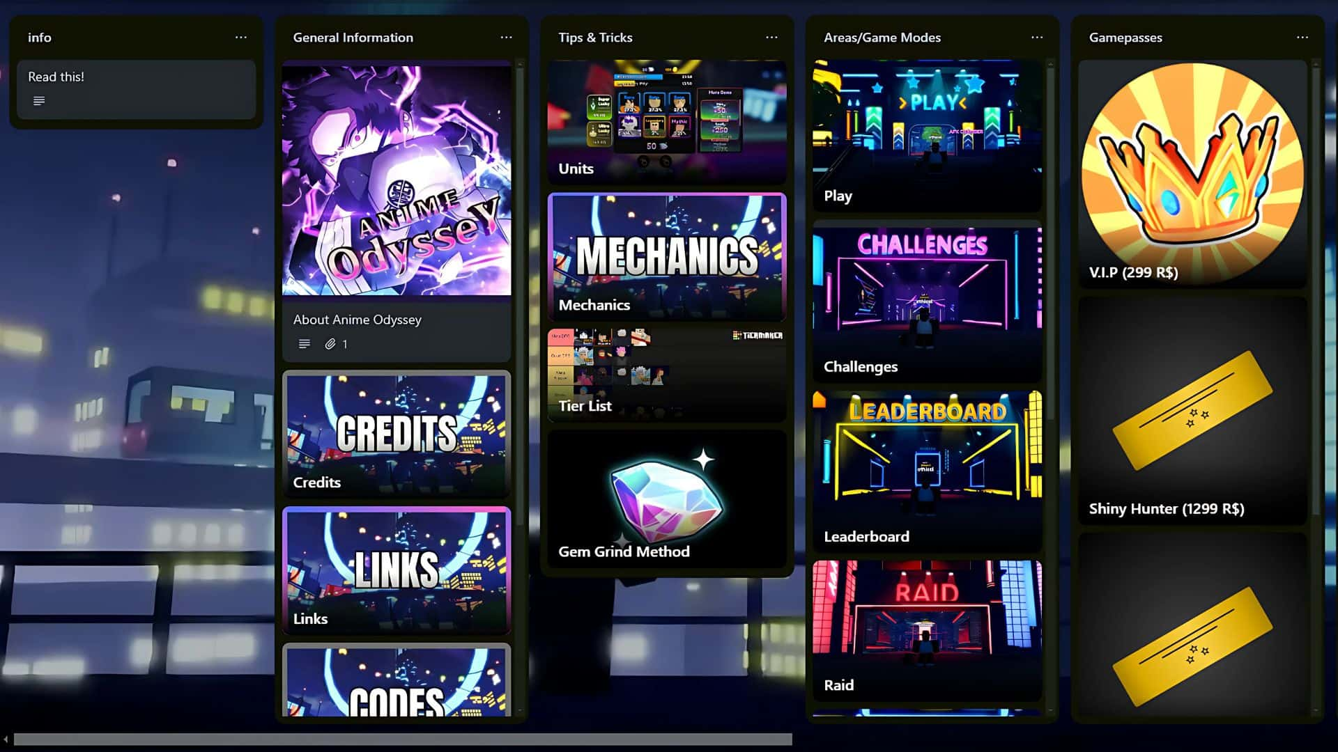Expand the Tips & Tricks column menu
1338x752 pixels.
(x=771, y=37)
